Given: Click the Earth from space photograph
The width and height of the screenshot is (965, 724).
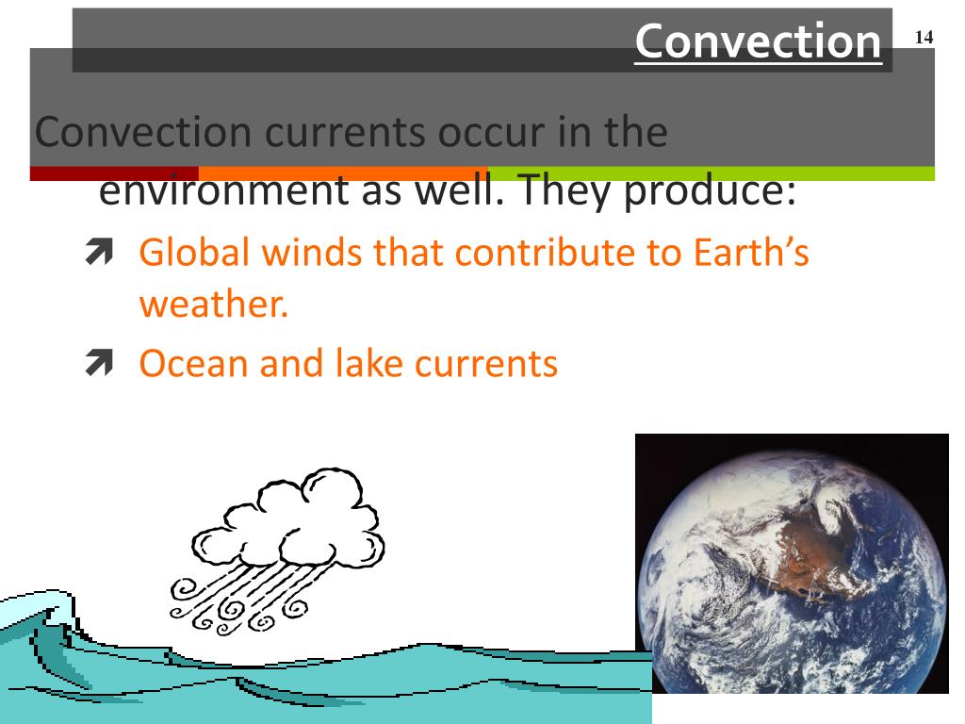Looking at the screenshot, I should [x=792, y=564].
